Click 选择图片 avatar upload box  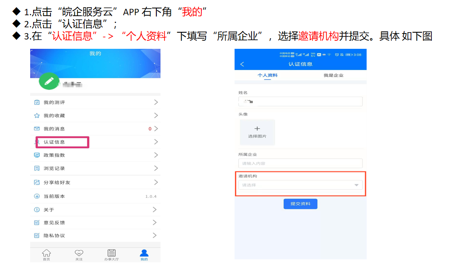[257, 132]
